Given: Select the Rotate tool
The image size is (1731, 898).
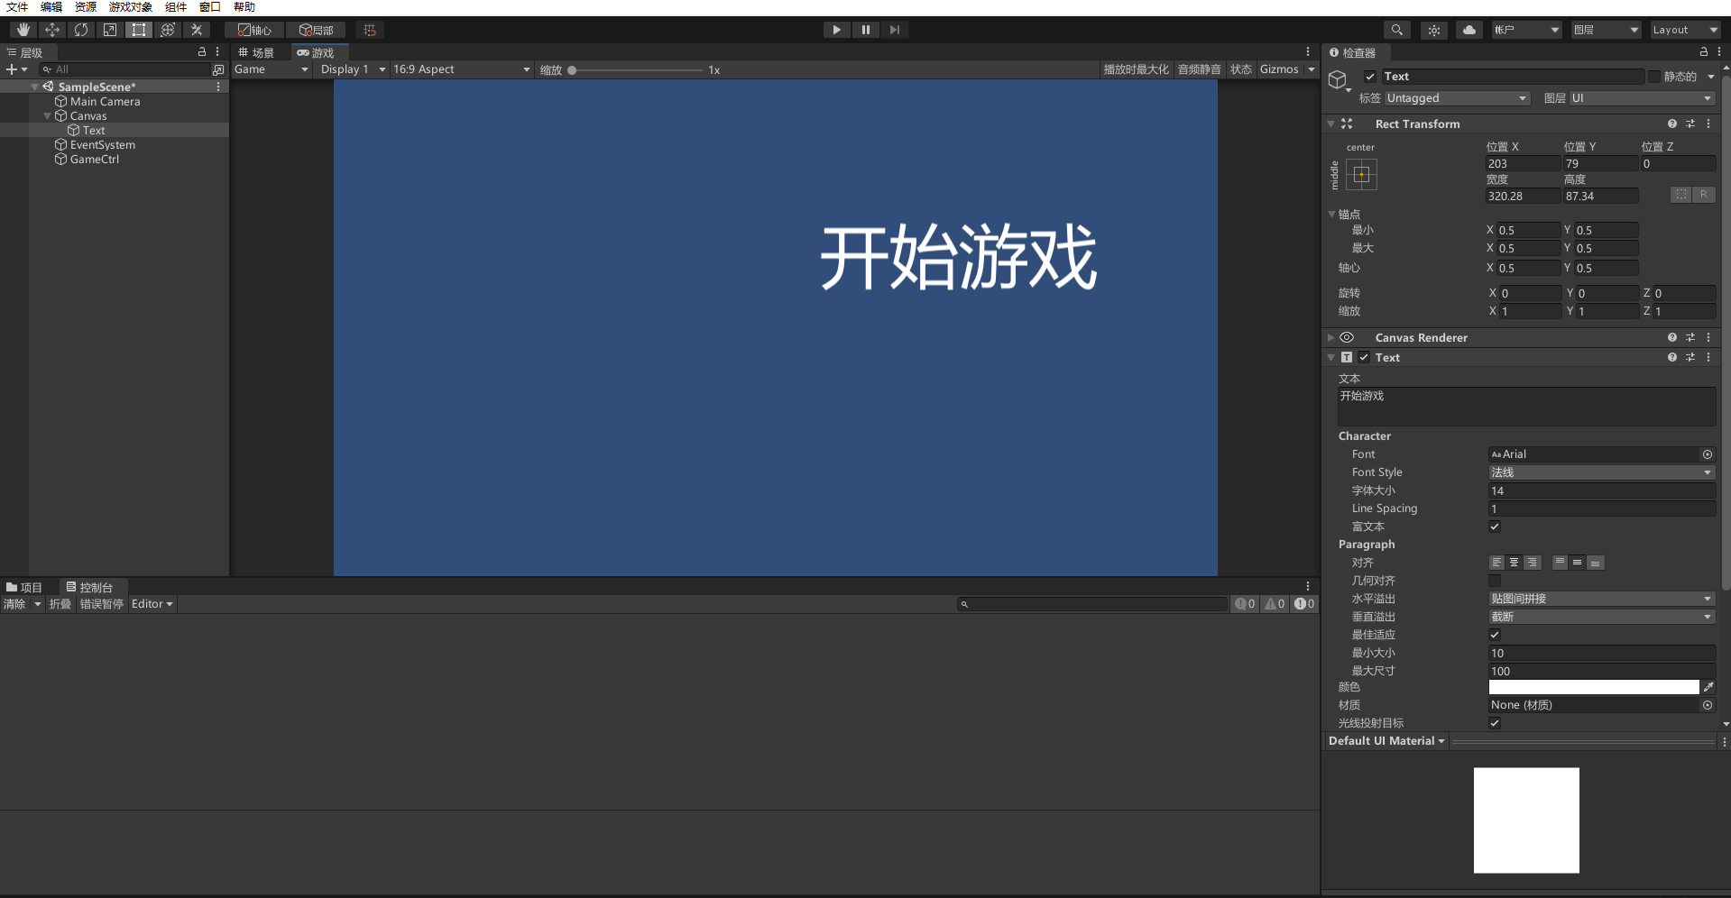Looking at the screenshot, I should point(80,30).
